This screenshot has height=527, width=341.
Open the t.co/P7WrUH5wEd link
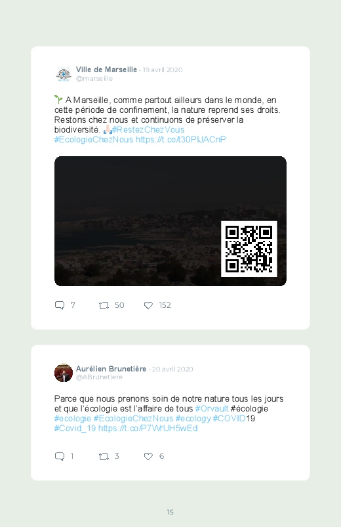[148, 428]
